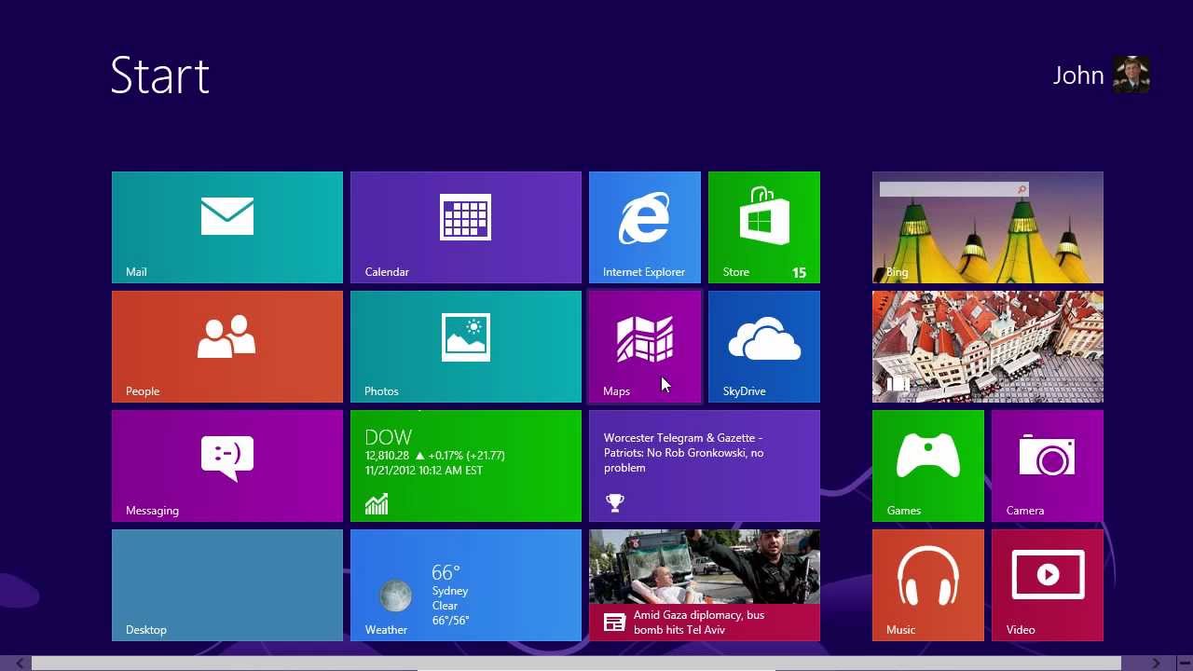
Task: Click the John user account name
Action: tap(1078, 75)
